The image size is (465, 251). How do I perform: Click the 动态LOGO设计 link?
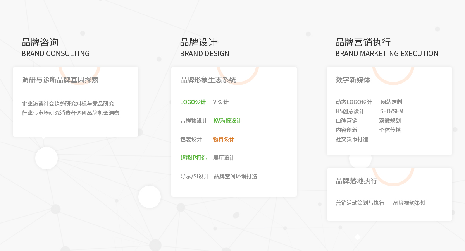pyautogui.click(x=354, y=102)
